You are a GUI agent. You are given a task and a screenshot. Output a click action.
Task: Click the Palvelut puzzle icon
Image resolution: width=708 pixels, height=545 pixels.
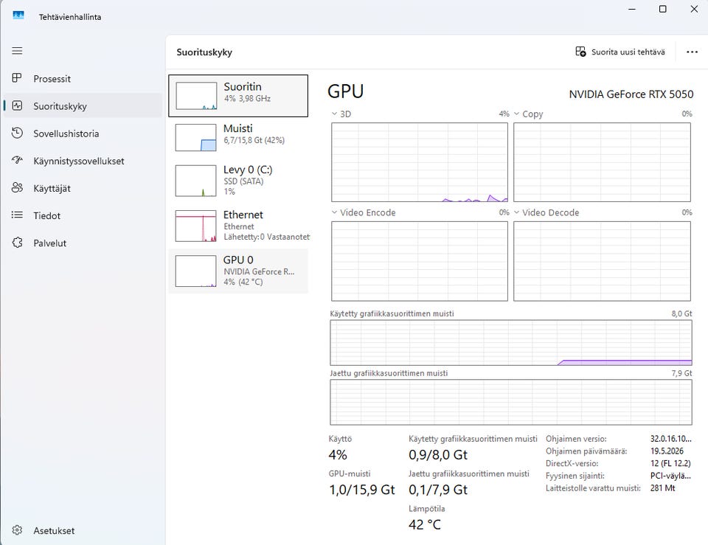tap(17, 243)
